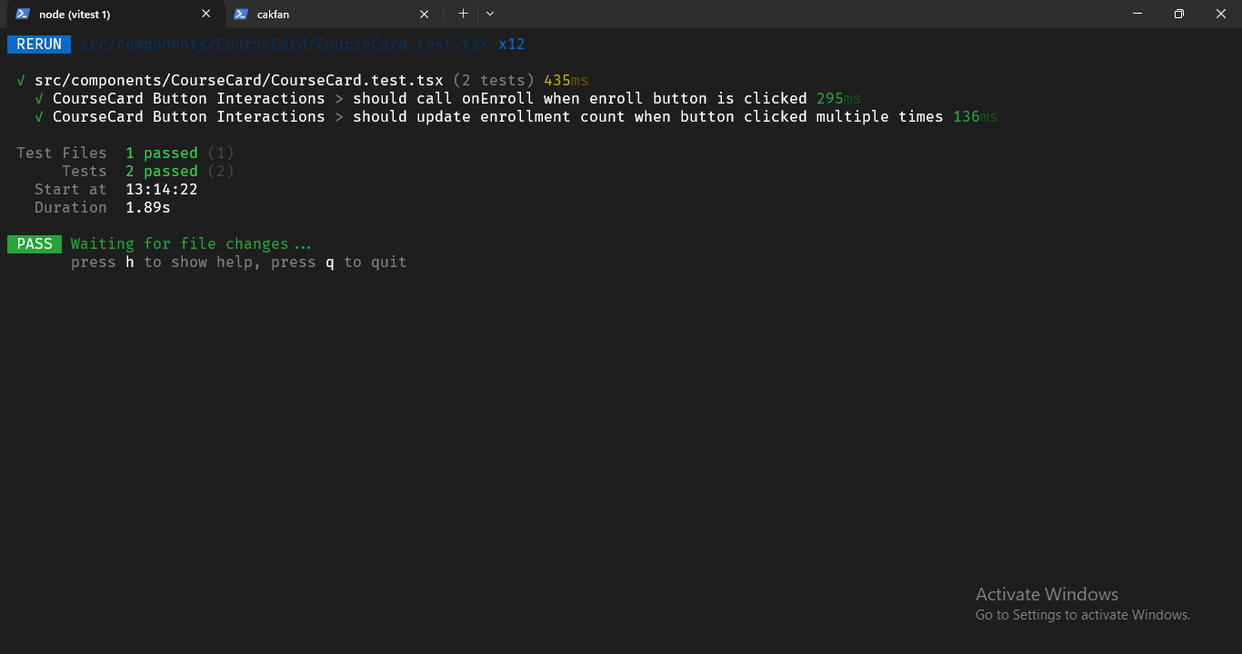1242x654 pixels.
Task: Click the Go to Settings activation link
Action: pyautogui.click(x=1081, y=614)
